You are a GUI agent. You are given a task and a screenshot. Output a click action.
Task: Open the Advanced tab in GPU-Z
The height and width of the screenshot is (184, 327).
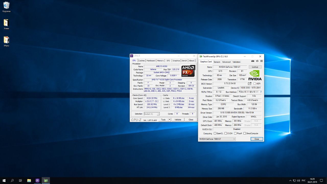[226, 62]
